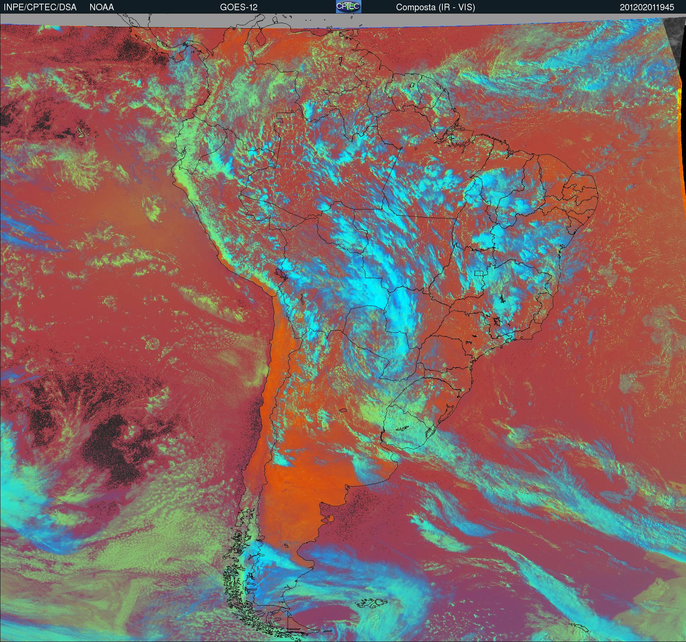Viewport: 686px width, 642px height.
Task: Click the Composta (IR - VIS) title
Action: (x=435, y=8)
